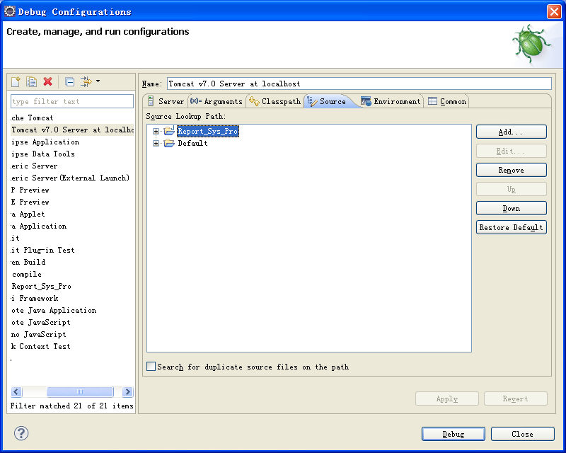Click the Restore Default button
The width and height of the screenshot is (566, 453).
coord(511,228)
